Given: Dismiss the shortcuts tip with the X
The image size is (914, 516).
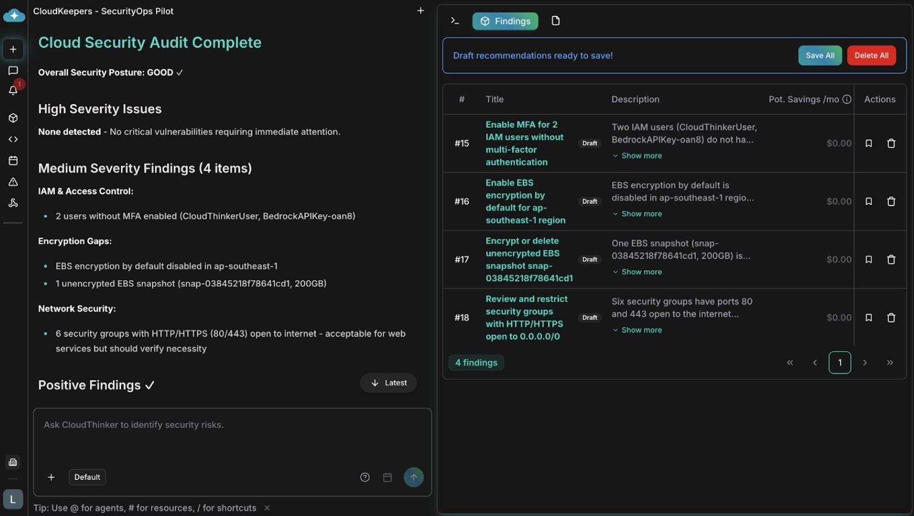Looking at the screenshot, I should (267, 508).
